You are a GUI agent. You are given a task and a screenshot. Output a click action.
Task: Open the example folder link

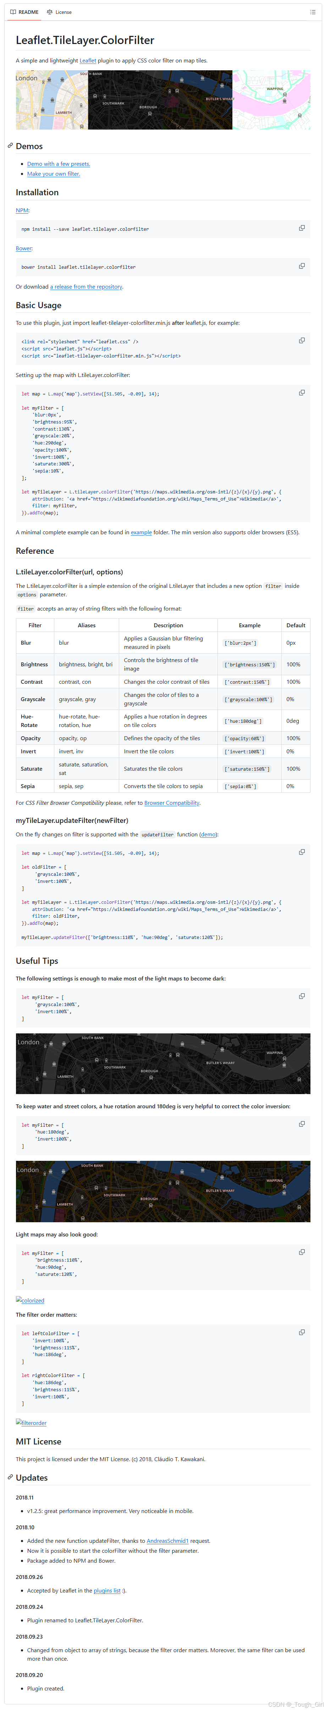(x=141, y=532)
